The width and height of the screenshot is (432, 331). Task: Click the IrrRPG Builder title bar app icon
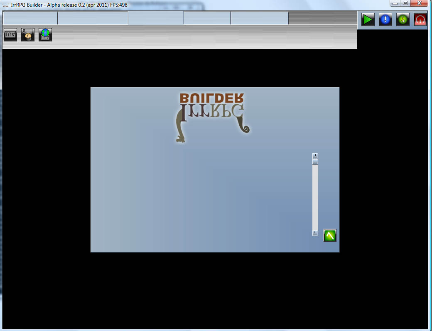coord(5,5)
